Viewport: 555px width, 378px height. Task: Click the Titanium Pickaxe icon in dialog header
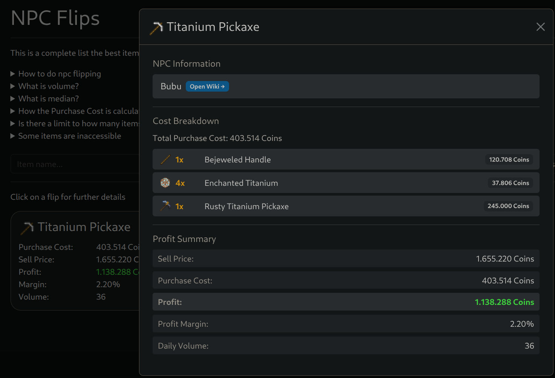point(156,28)
